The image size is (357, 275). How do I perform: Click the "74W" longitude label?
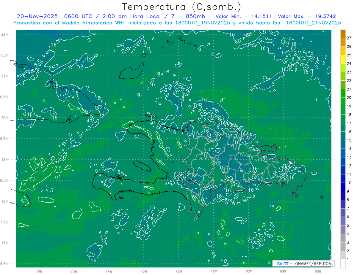(x=109, y=271)
